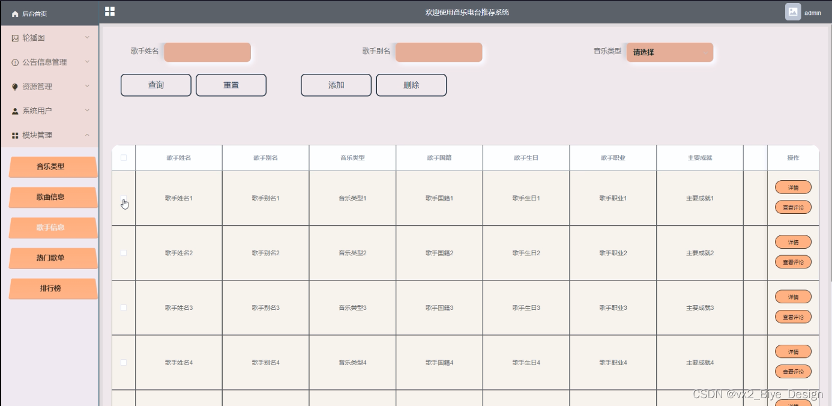Image resolution: width=832 pixels, height=406 pixels.
Task: Click the home icon beside 后台首页
Action: pyautogui.click(x=15, y=13)
